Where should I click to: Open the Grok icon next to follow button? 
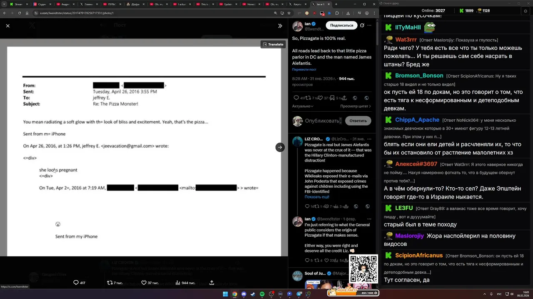[x=362, y=25]
